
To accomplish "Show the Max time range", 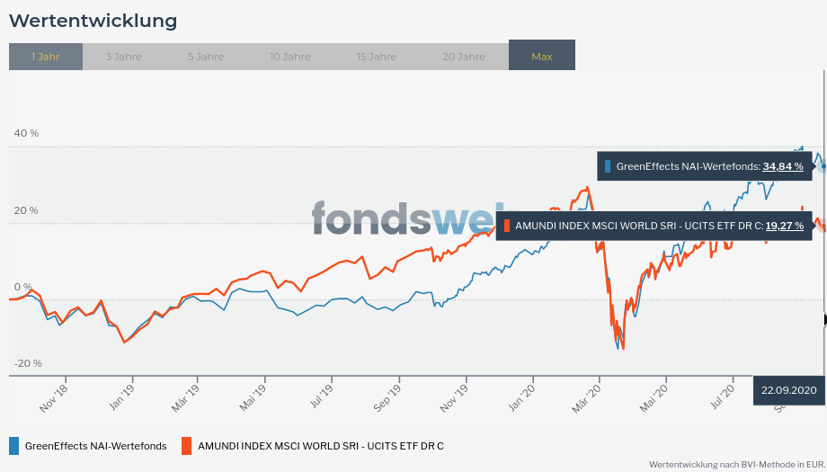I will tap(542, 57).
